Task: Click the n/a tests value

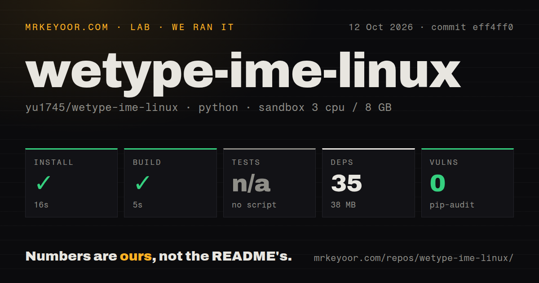Action: (251, 183)
